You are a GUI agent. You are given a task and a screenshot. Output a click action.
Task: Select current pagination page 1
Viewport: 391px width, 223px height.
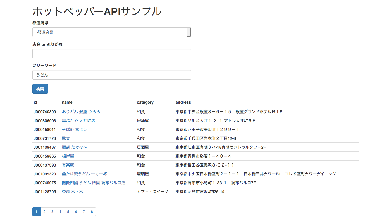point(36,212)
